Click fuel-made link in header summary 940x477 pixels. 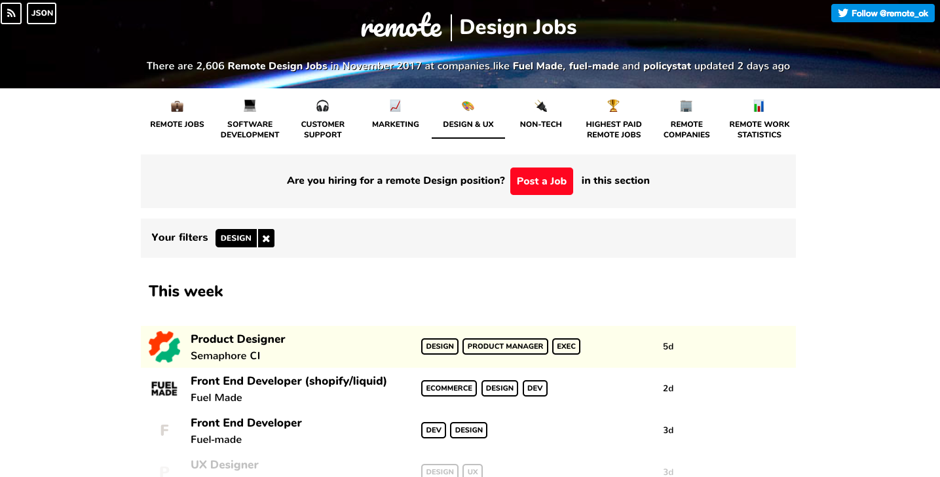pyautogui.click(x=595, y=66)
